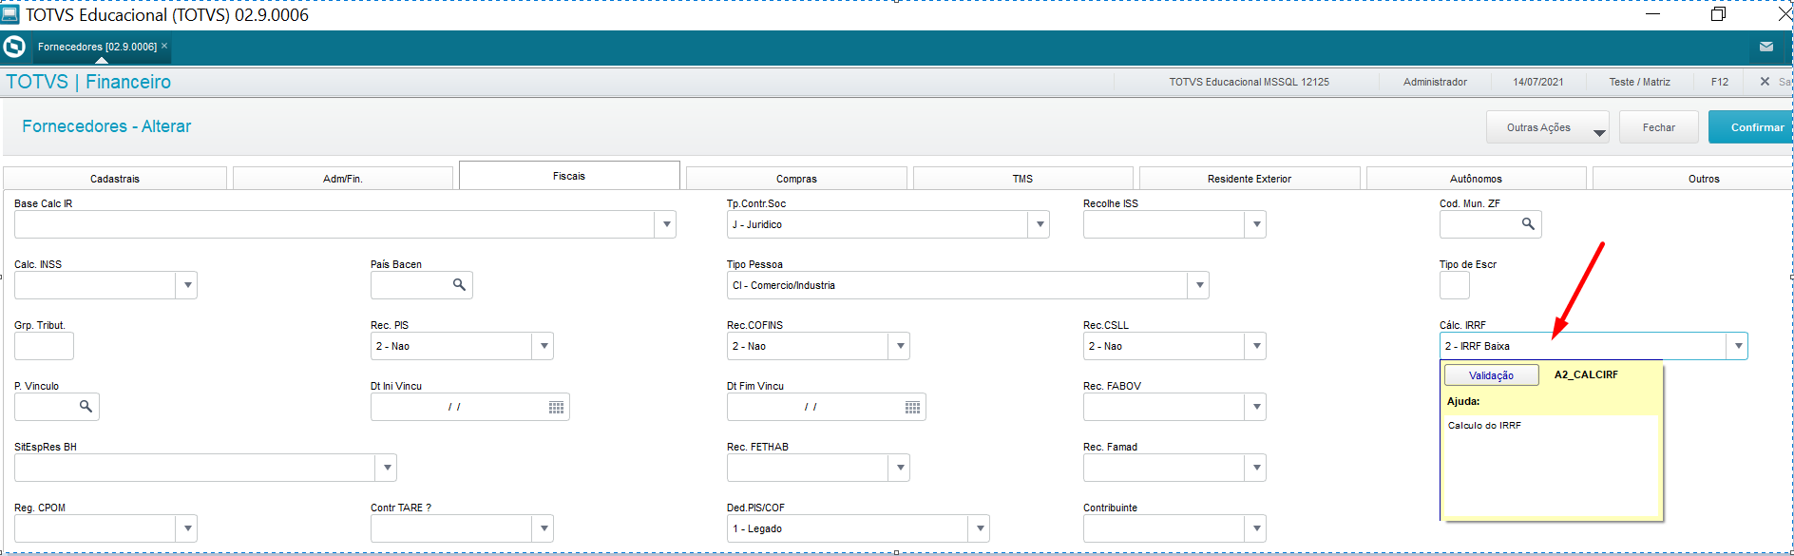This screenshot has width=1794, height=556.
Task: Click the A2_CALCIRF field name text
Action: pyautogui.click(x=1586, y=374)
